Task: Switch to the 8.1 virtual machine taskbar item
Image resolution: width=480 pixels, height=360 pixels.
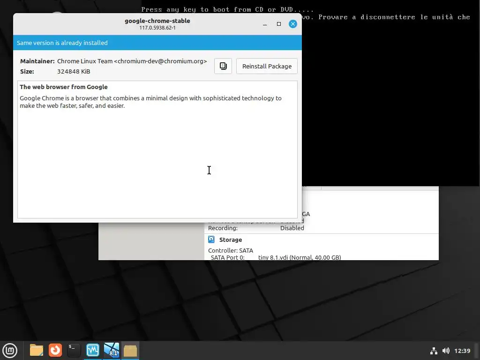Action: [x=112, y=350]
